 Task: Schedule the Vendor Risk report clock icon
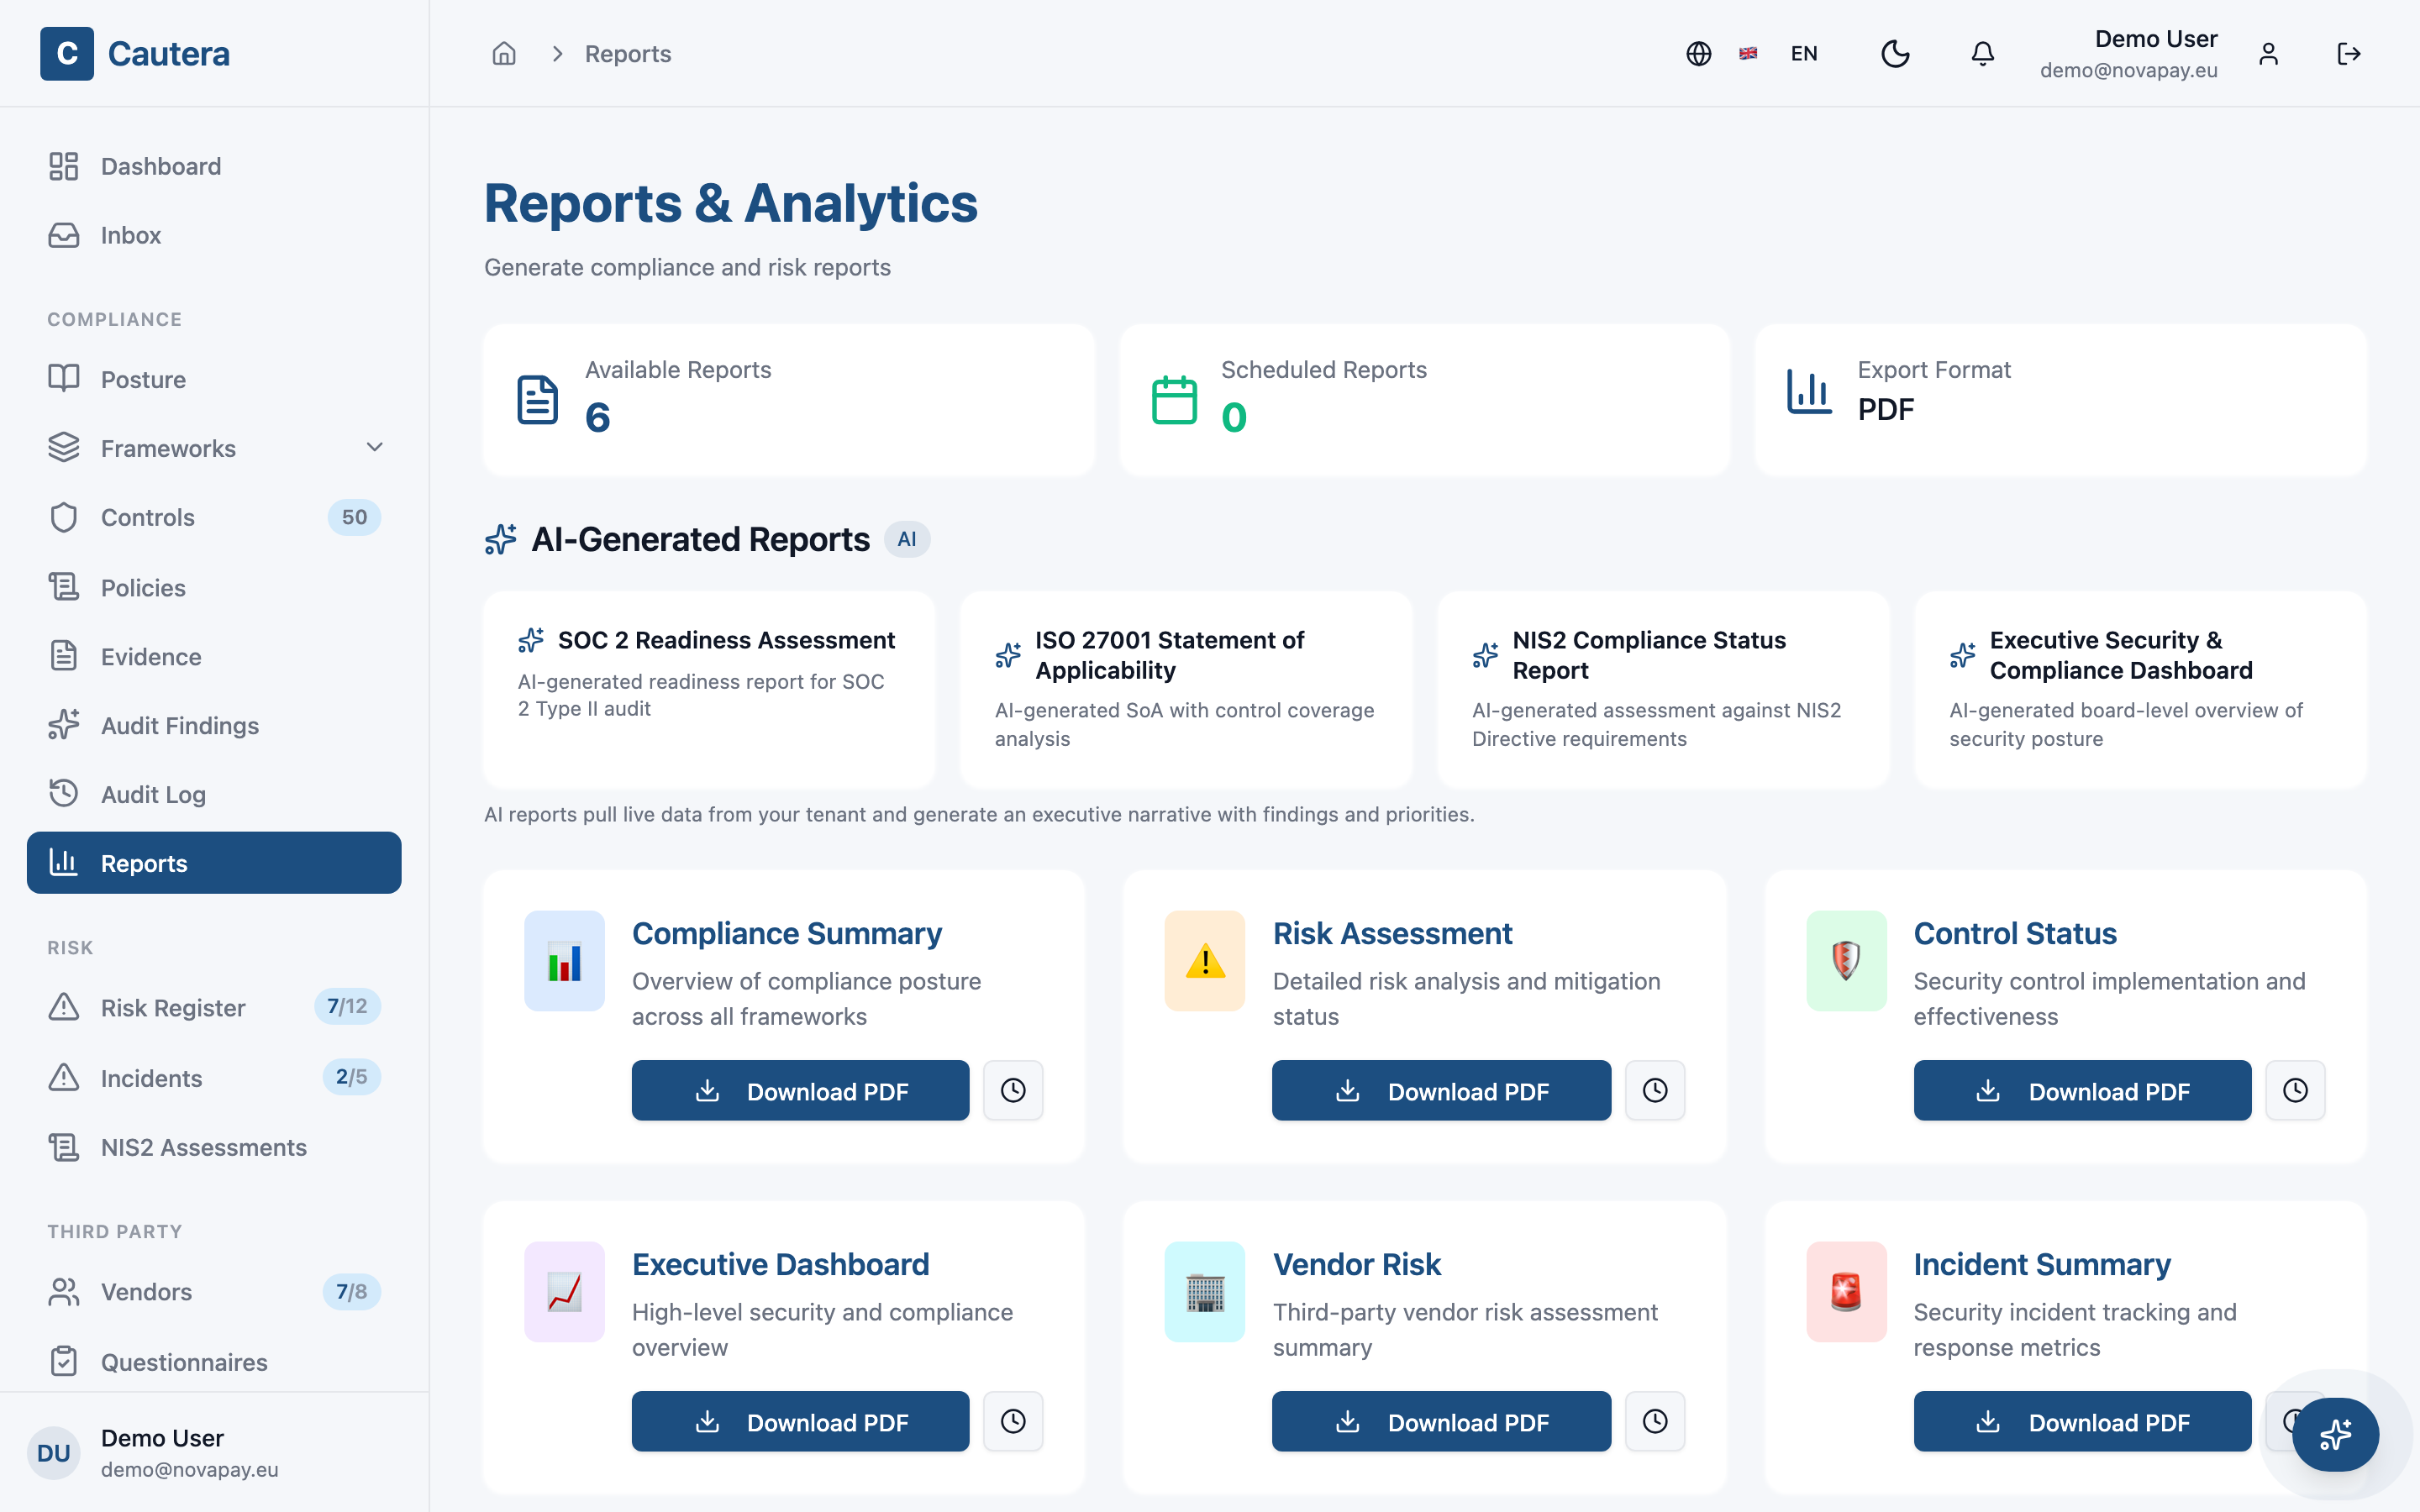[1655, 1421]
